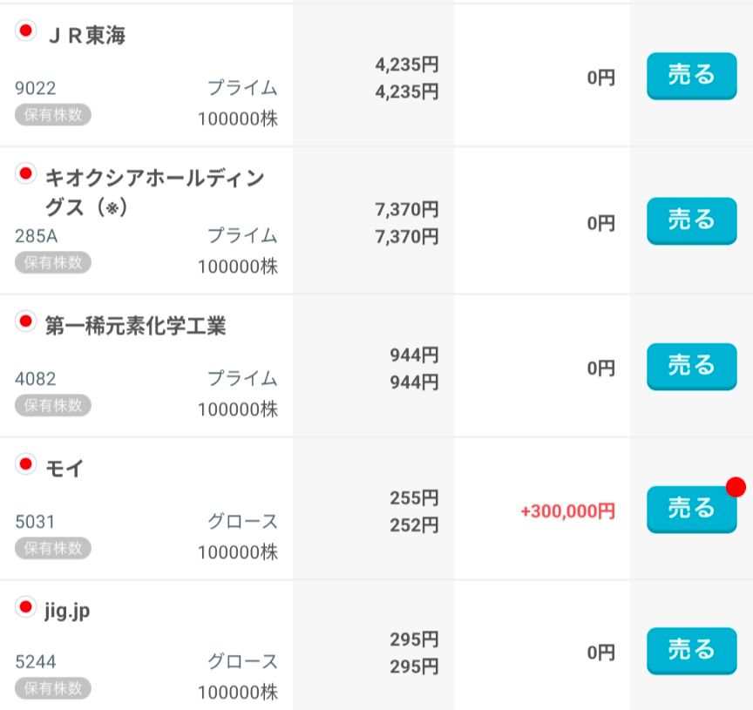
Task: Tap stock code 285A
Action: click(36, 235)
